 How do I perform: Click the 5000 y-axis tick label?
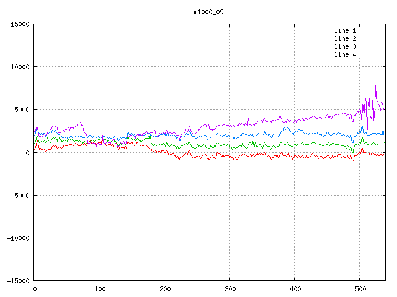tap(22, 110)
